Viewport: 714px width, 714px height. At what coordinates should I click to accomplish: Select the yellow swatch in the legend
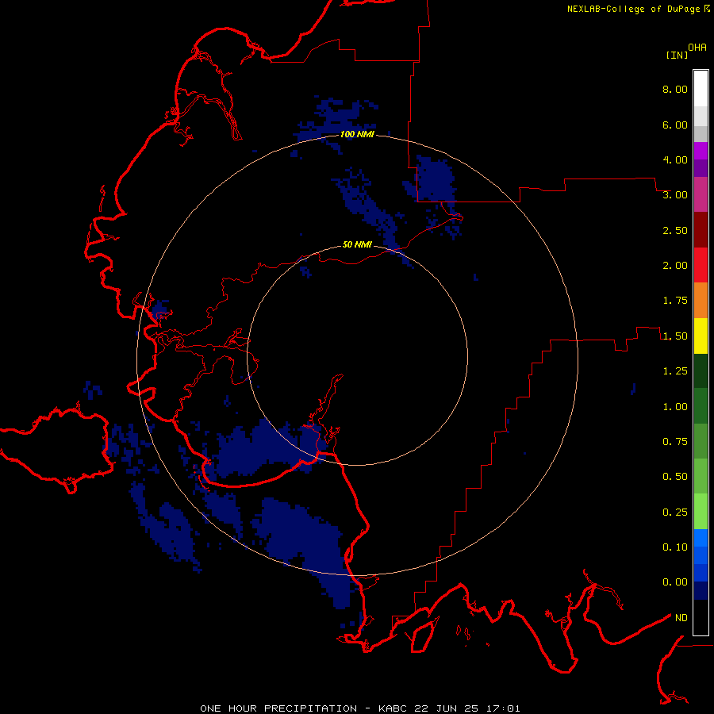[701, 336]
